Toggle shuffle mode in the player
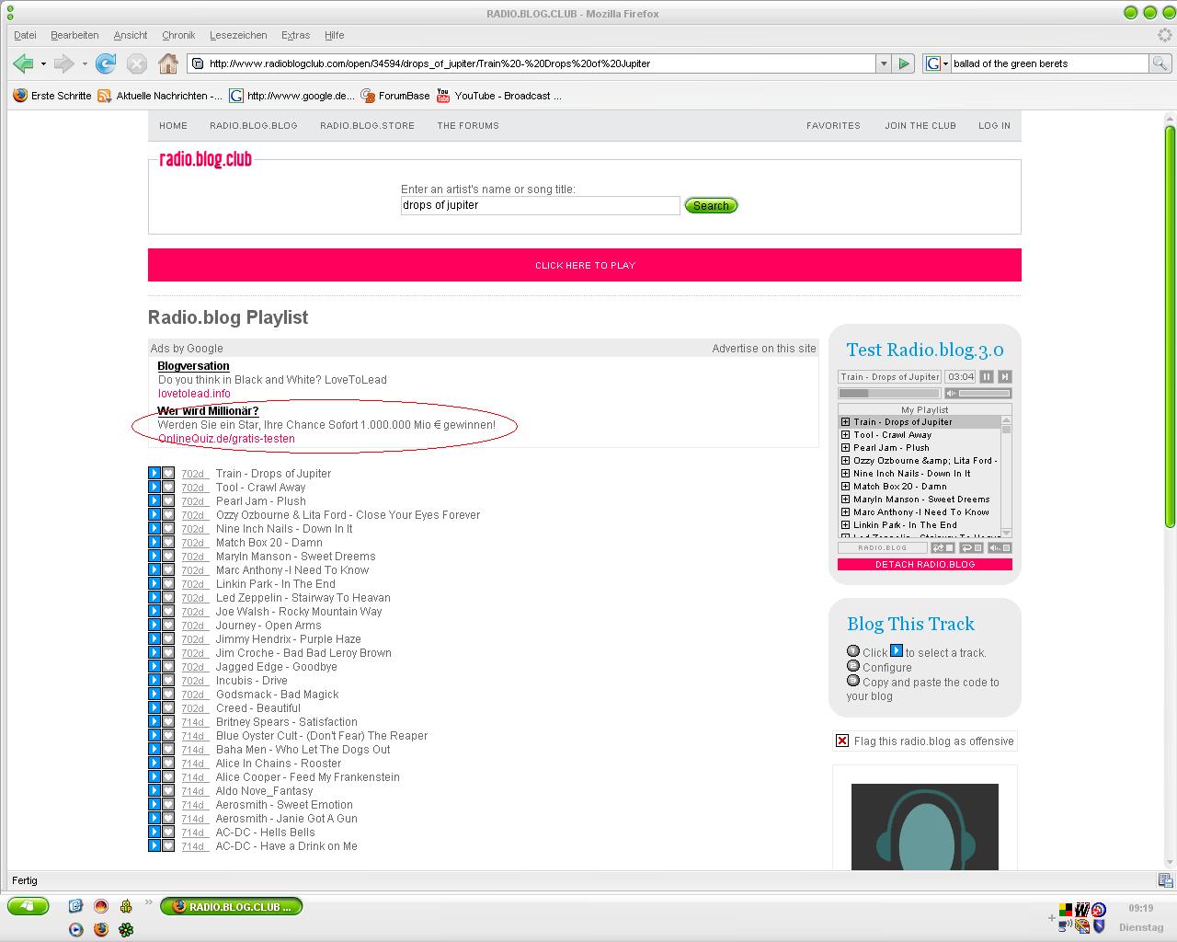 point(943,547)
